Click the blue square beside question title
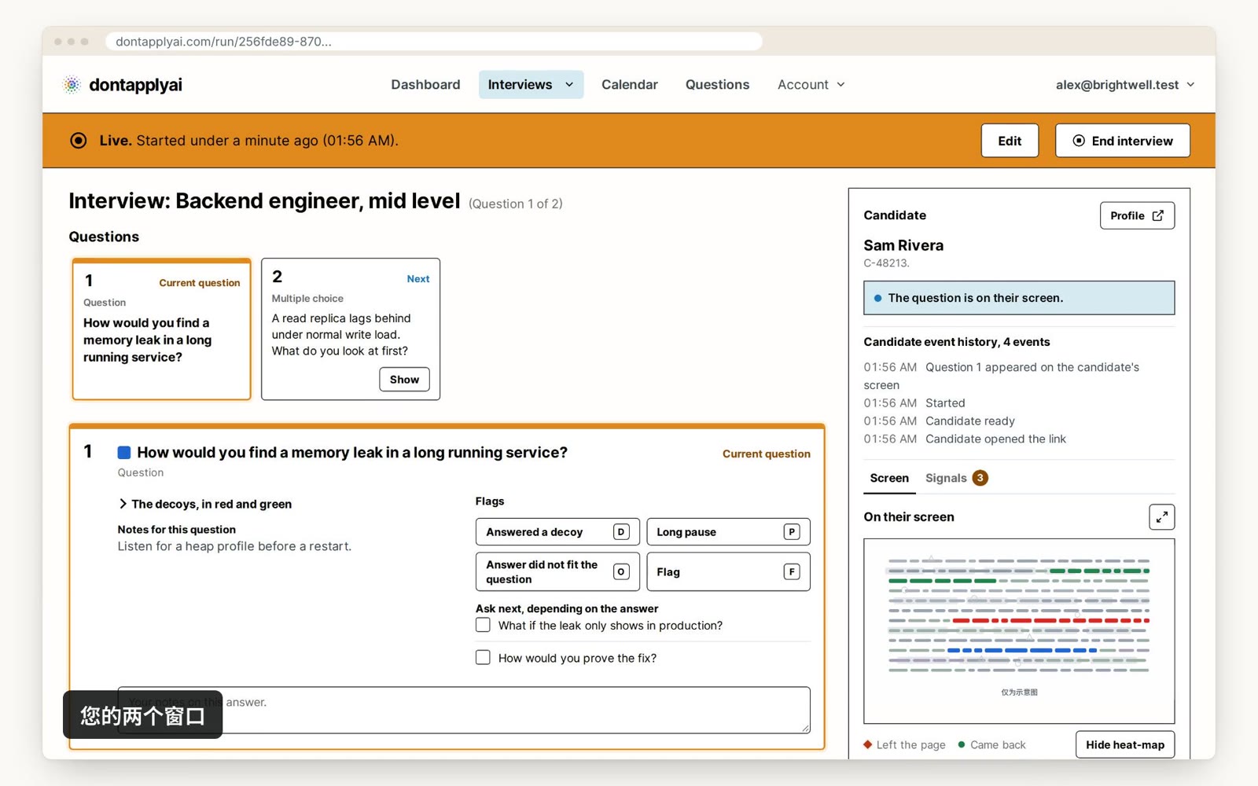Viewport: 1258px width, 786px height. [124, 453]
